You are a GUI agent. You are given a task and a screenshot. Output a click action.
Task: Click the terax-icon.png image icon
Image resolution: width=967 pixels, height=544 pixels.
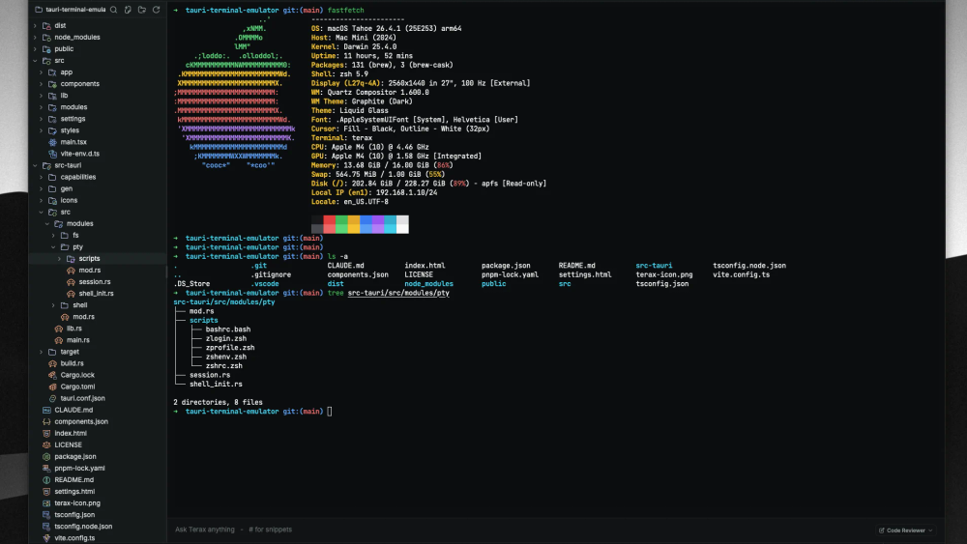pyautogui.click(x=46, y=503)
